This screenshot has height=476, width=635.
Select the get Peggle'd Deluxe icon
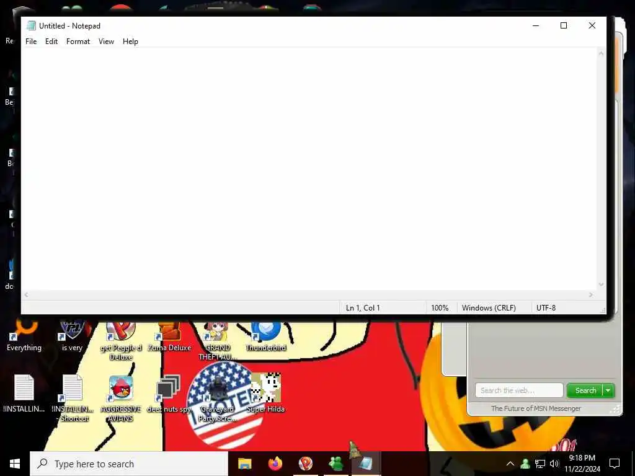point(121,341)
